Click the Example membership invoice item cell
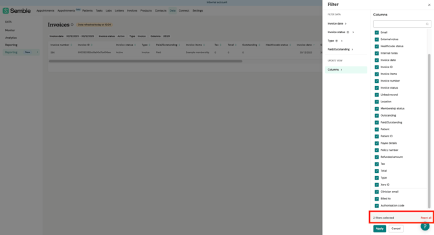 point(198,52)
